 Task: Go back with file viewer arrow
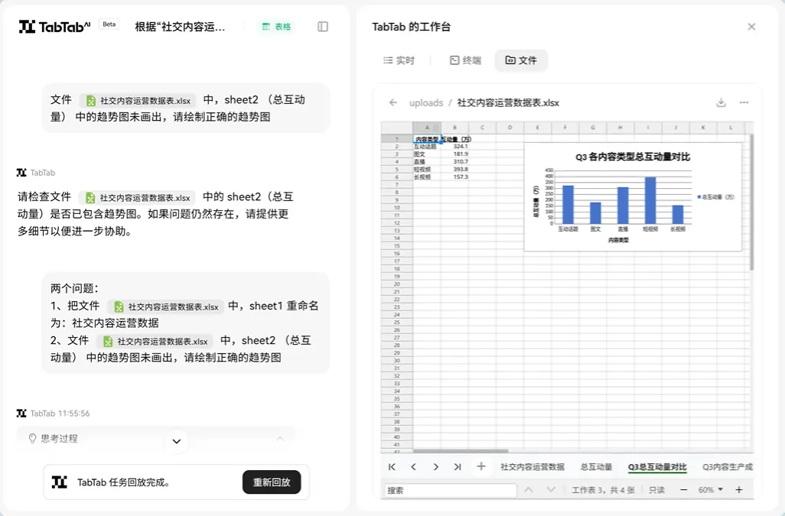pyautogui.click(x=393, y=102)
